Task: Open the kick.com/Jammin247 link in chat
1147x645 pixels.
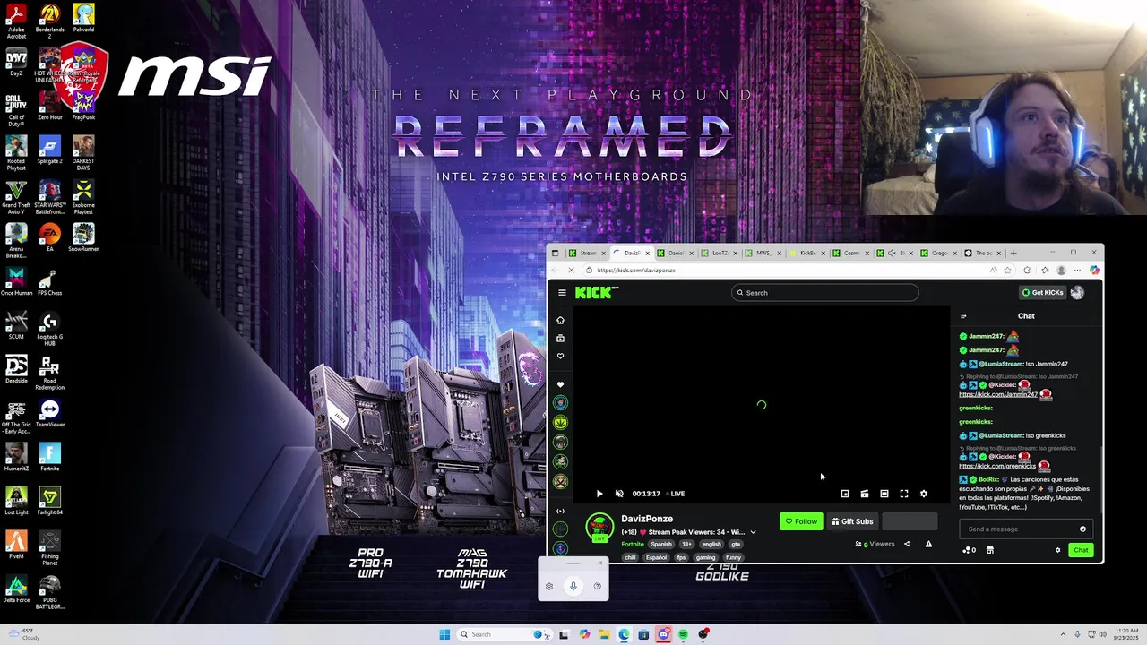Action: [x=997, y=395]
